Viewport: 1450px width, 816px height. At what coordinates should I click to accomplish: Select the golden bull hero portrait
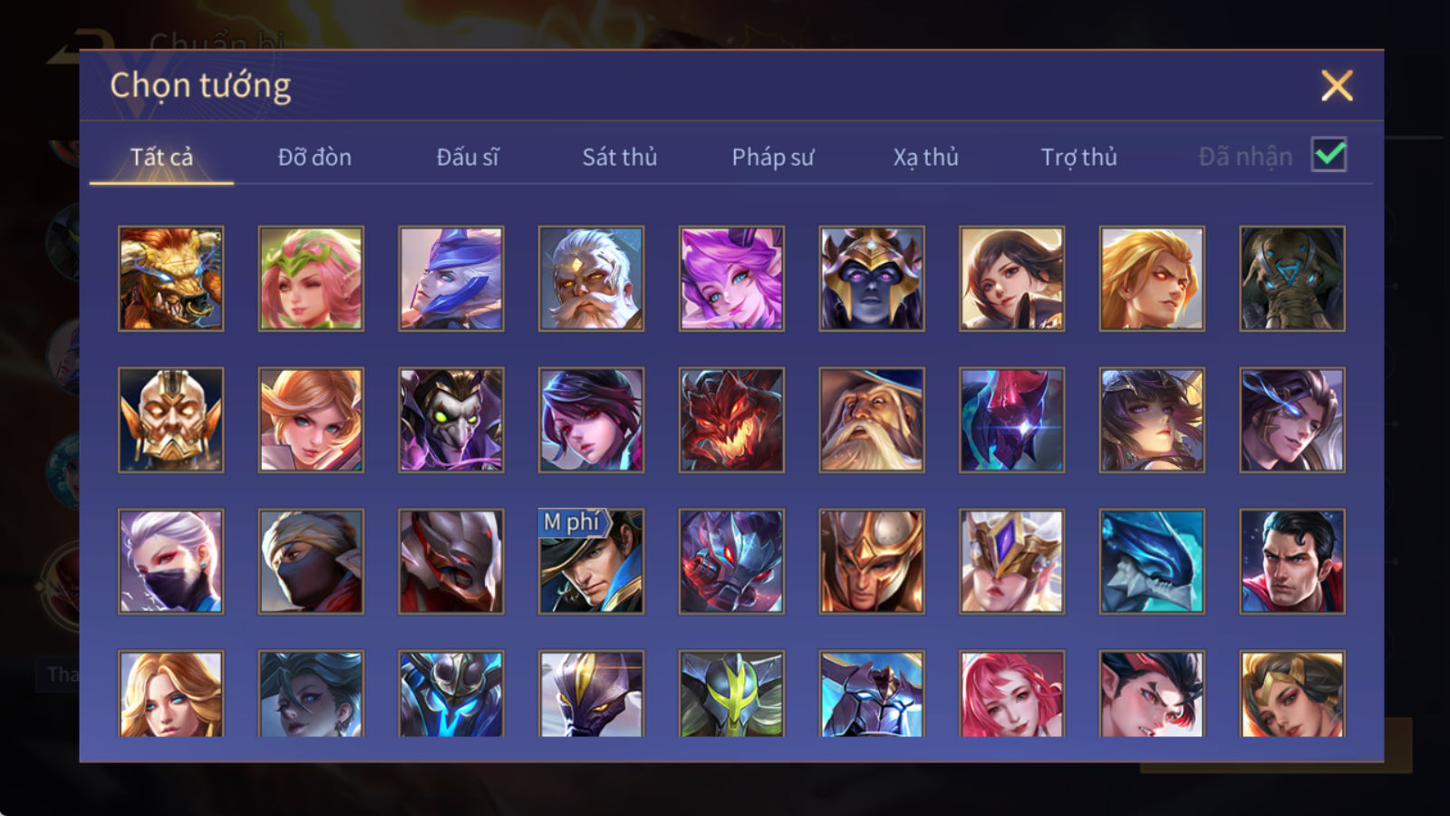[170, 278]
